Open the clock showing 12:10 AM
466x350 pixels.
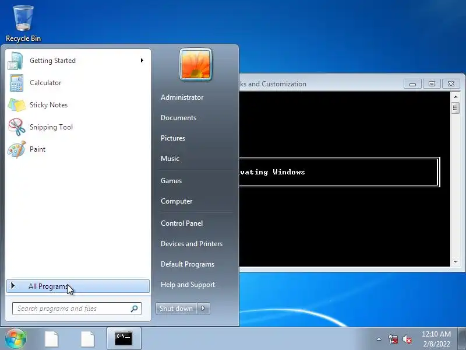(x=436, y=339)
